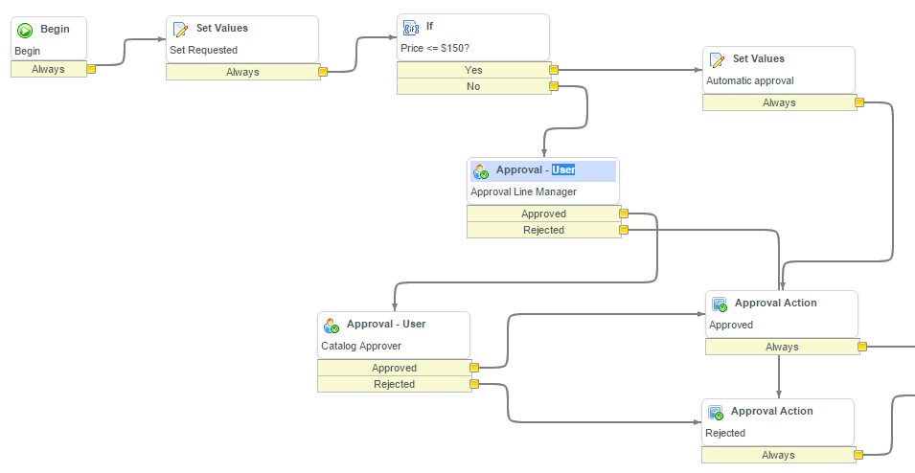Viewport: 915px width, 473px height.
Task: Click the Yes condition of Price check
Action: pyautogui.click(x=473, y=70)
